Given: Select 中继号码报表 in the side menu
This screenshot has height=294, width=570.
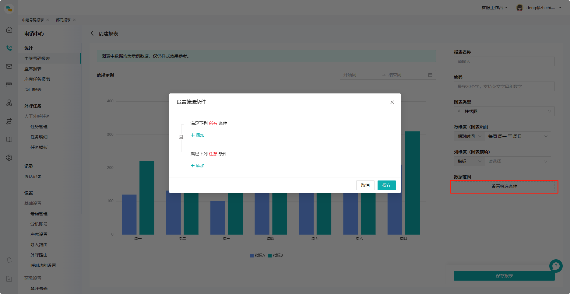Looking at the screenshot, I should click(49, 58).
